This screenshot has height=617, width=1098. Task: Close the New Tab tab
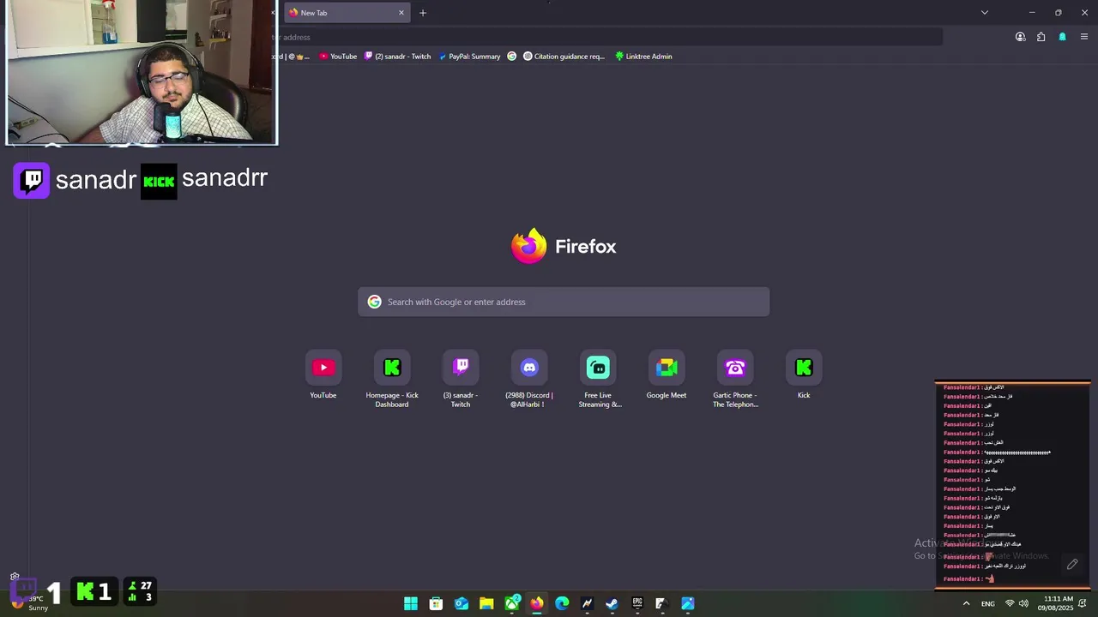coord(401,13)
